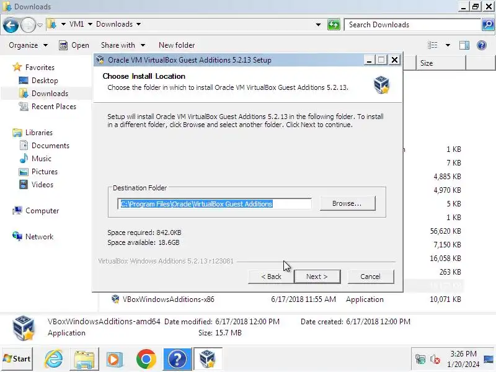Image resolution: width=496 pixels, height=372 pixels.
Task: Open the dropdown before VM1 breadcrumb
Action: [x=63, y=24]
